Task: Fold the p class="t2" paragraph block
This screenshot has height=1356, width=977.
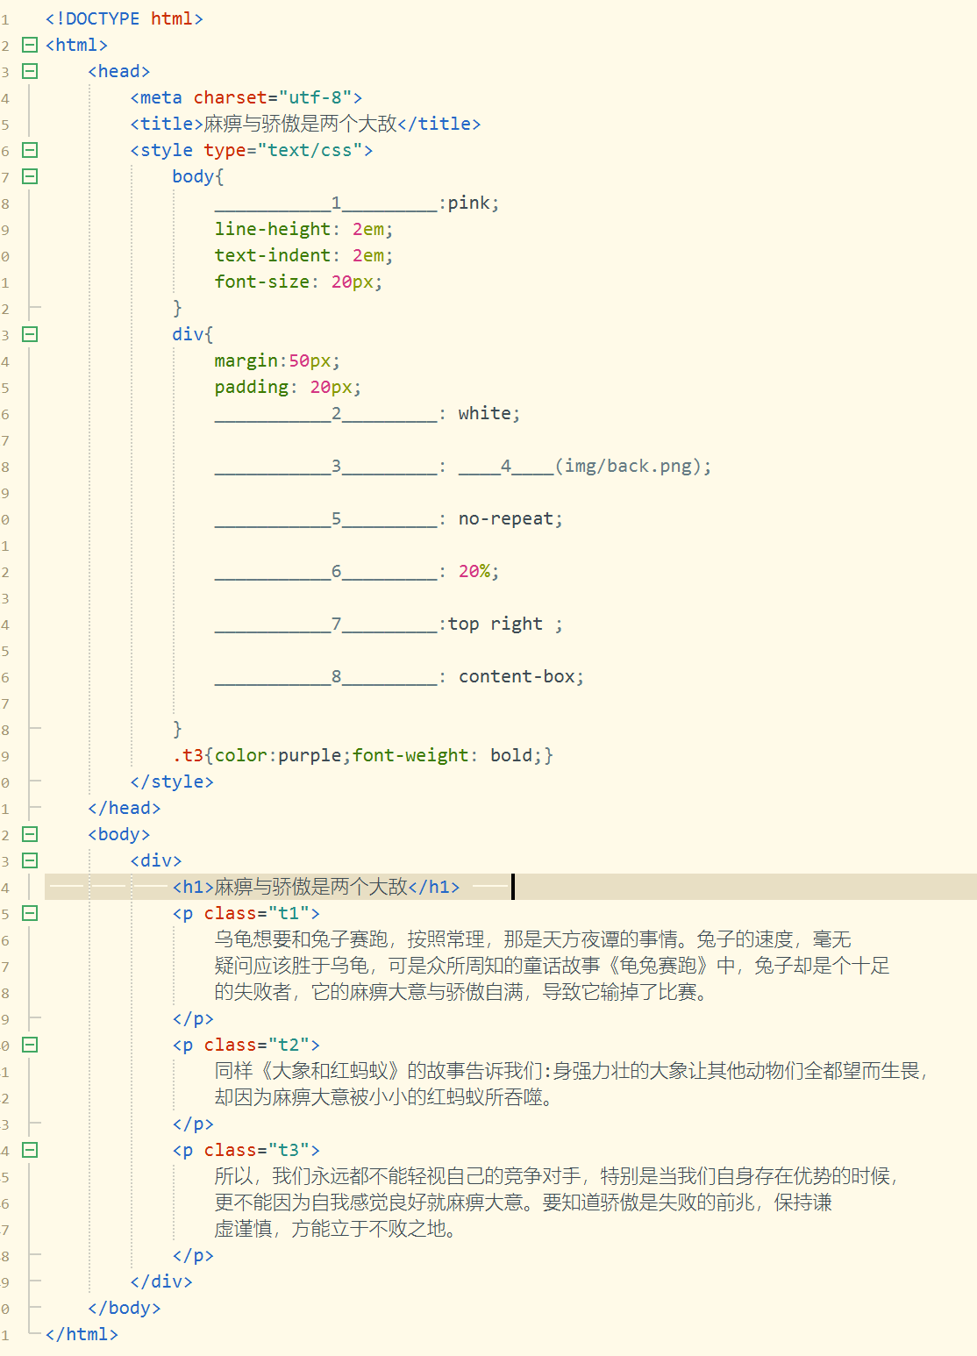Action: [30, 1045]
